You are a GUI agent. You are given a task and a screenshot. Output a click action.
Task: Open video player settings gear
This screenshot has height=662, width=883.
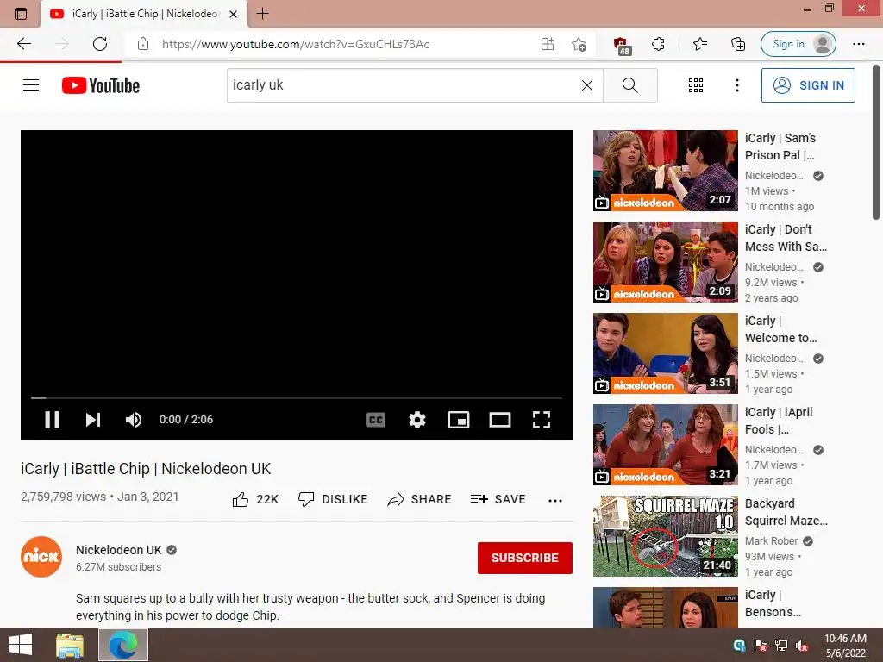(x=417, y=420)
